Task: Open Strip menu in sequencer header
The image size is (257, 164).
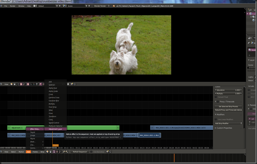Action: click(42, 152)
